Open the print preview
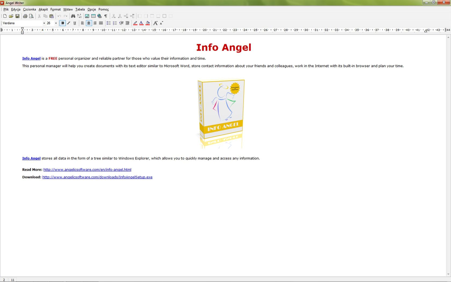Viewport: 451px width, 282px height. tap(31, 16)
